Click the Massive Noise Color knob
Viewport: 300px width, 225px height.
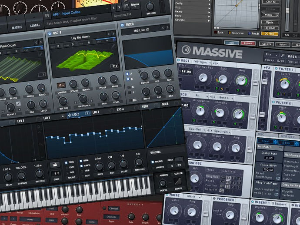pos(174,211)
